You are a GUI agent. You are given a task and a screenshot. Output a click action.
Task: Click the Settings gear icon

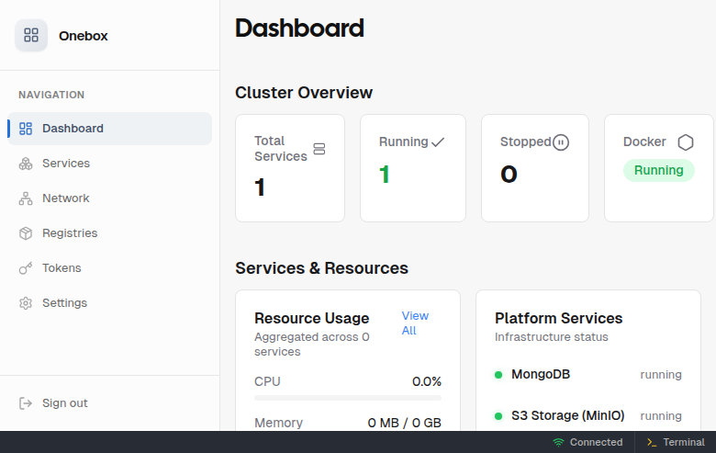coord(26,303)
